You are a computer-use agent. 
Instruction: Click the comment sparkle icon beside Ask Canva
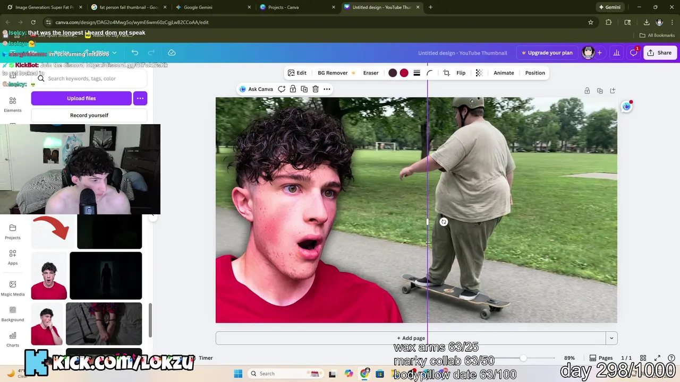pyautogui.click(x=282, y=89)
